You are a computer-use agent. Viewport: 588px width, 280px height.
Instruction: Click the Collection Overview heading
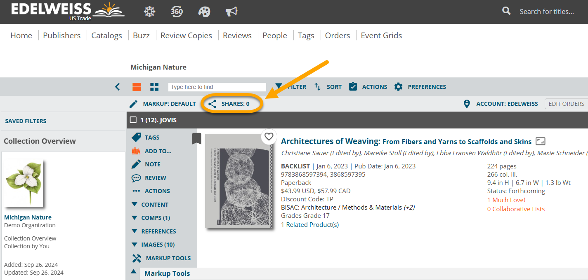click(40, 141)
